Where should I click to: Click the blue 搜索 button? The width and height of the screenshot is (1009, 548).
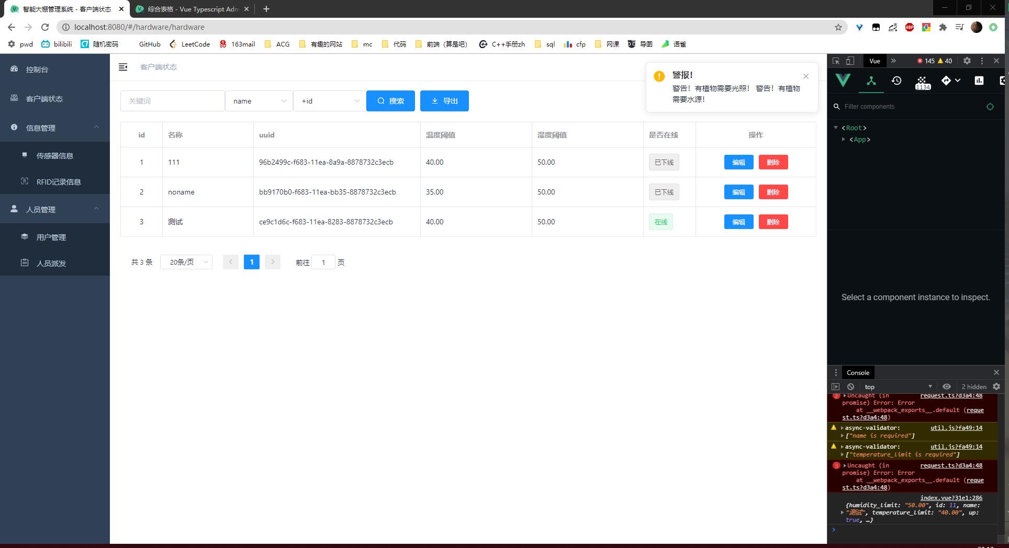pyautogui.click(x=390, y=101)
